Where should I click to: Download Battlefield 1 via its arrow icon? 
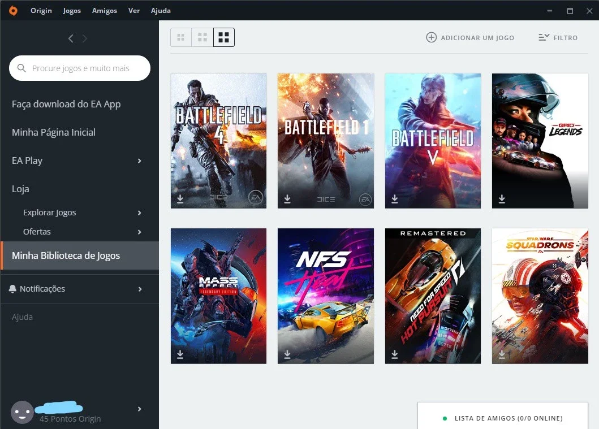point(287,199)
